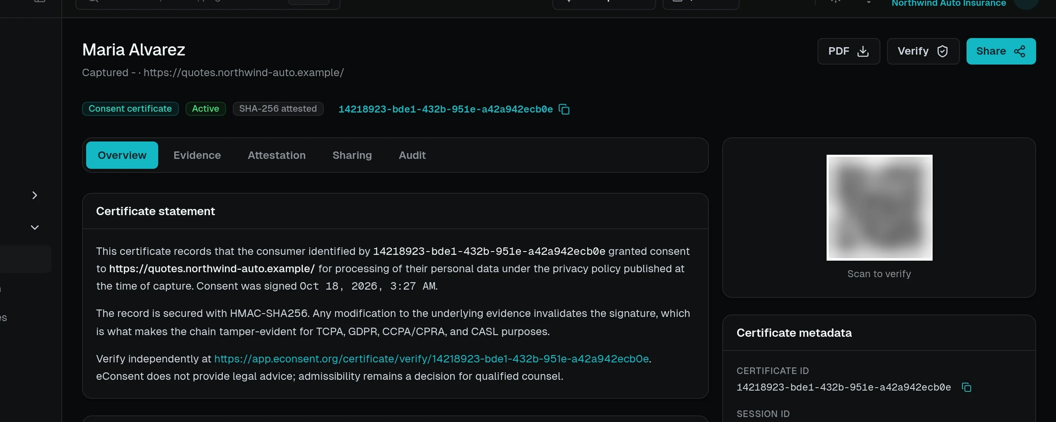Screen dimensions: 1056x422
Task: Open the Attestation tab
Action: (277, 155)
